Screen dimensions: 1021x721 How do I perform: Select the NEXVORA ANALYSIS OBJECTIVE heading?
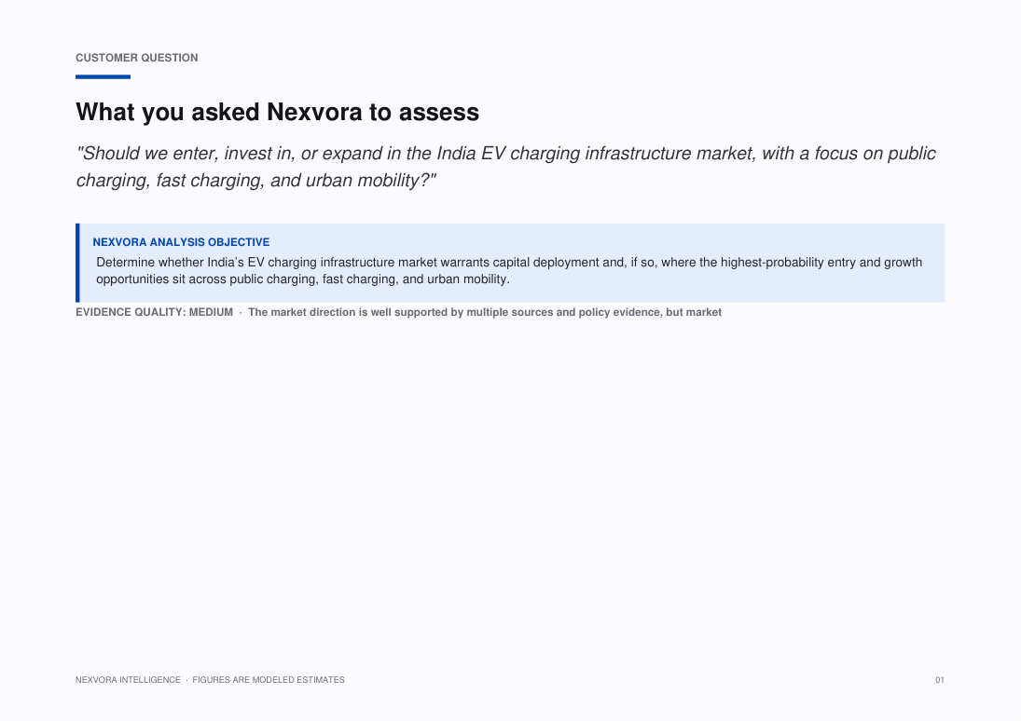coord(181,242)
